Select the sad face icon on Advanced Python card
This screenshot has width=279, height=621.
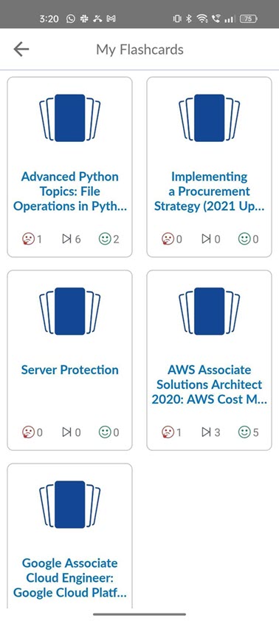pyautogui.click(x=29, y=239)
